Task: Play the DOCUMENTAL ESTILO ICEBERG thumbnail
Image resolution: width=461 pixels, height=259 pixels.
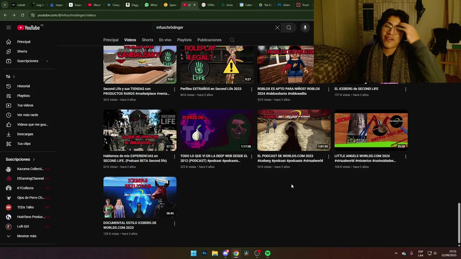Action: (x=140, y=197)
